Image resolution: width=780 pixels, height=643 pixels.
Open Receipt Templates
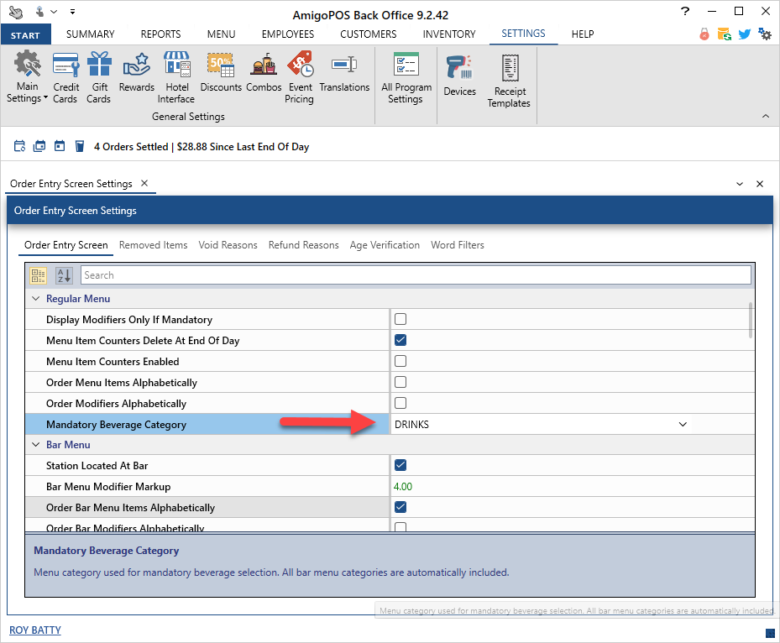tap(509, 80)
